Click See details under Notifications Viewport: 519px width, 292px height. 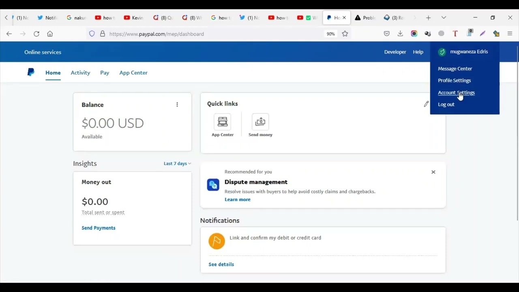point(221,264)
